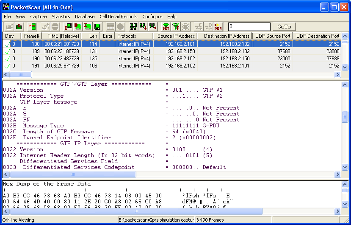Click the frame list horizontal scrollbar thumb
Viewport: 351px width, 225px height.
tap(21, 74)
